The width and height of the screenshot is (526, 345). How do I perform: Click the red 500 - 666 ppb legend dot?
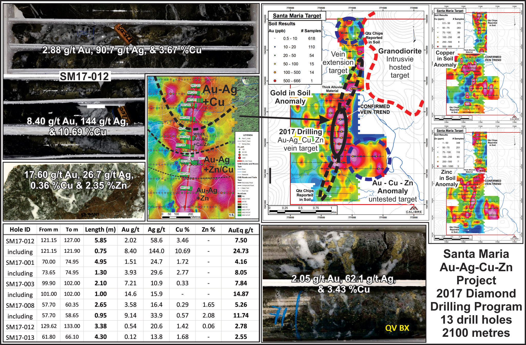point(275,81)
